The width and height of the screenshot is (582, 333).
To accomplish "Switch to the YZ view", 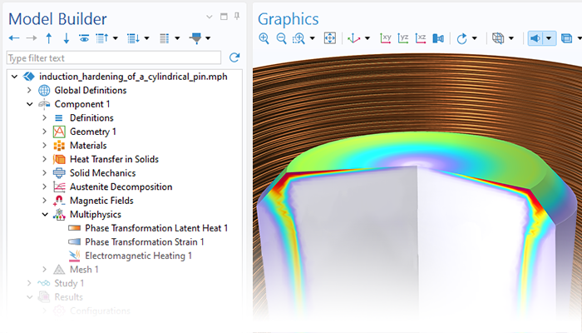I will pyautogui.click(x=403, y=38).
